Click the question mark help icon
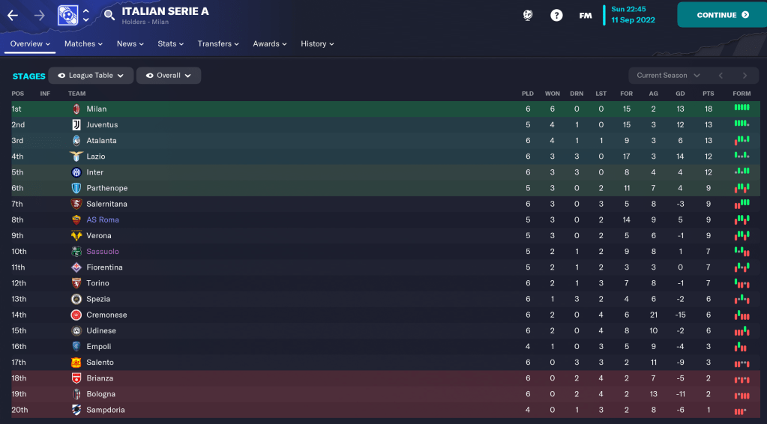 556,15
